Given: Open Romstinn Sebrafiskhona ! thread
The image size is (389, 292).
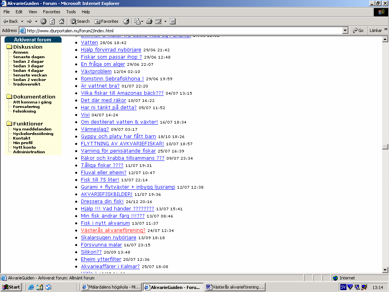Looking at the screenshot, I should (112, 78).
